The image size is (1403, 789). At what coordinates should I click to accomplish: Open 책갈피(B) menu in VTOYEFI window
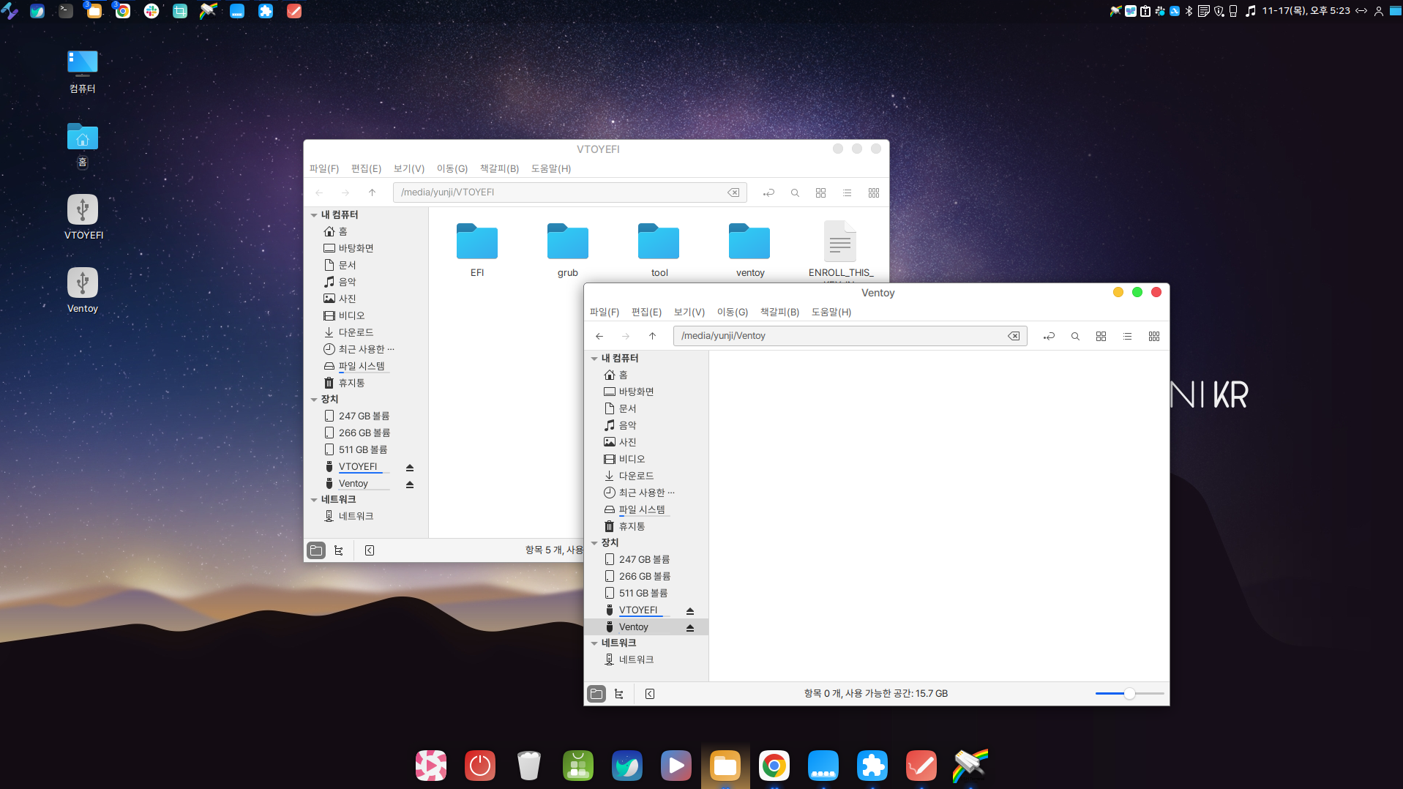point(499,168)
